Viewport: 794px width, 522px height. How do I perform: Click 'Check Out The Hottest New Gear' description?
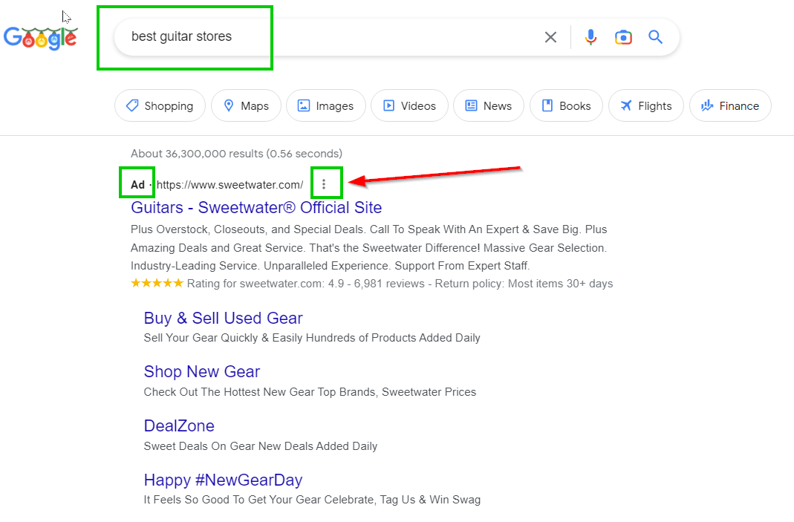pos(310,392)
